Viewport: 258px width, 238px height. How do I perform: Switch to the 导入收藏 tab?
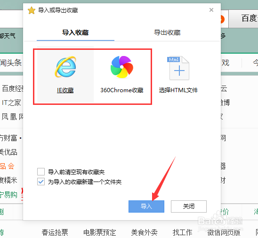point(75,32)
